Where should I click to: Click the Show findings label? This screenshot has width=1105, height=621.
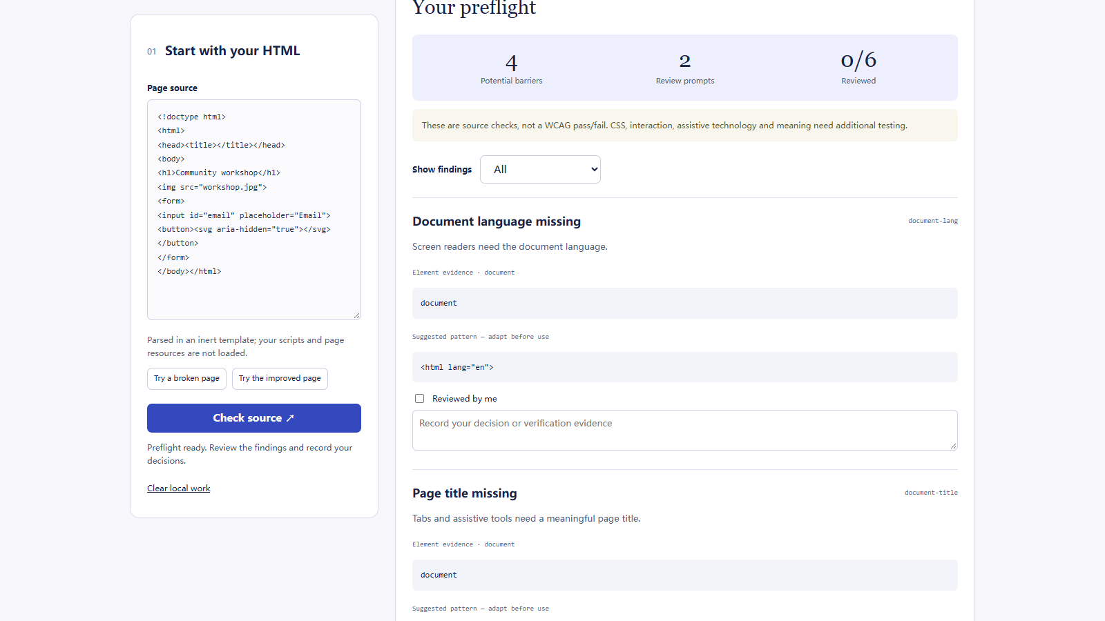coord(442,170)
